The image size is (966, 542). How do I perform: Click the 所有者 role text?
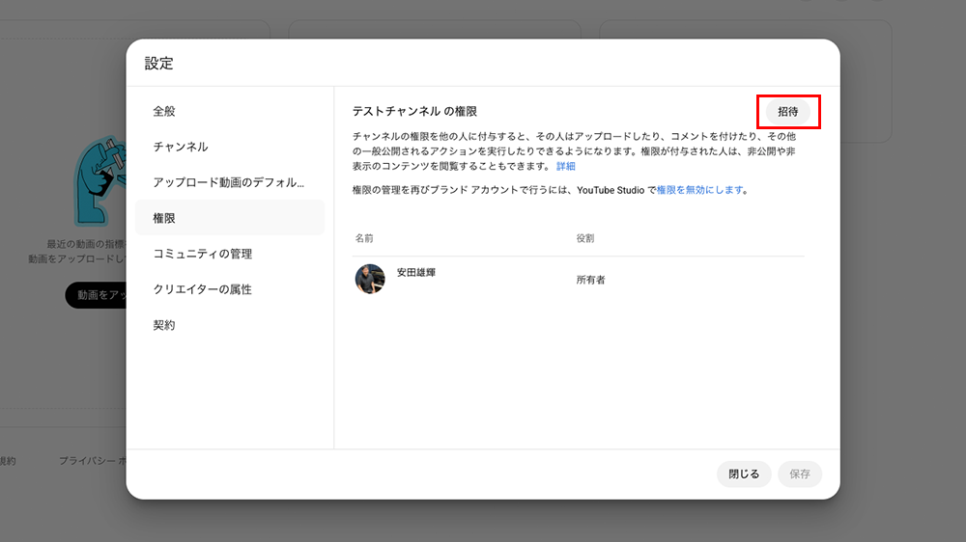coord(591,280)
